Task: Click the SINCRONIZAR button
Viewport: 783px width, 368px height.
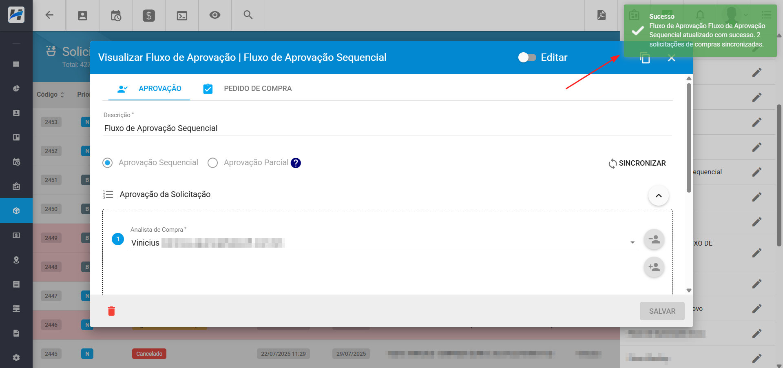Action: (x=637, y=163)
